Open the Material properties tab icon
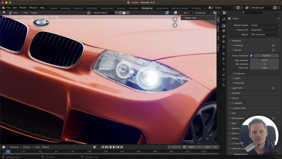Viewport: 282px width, 159px height. (x=224, y=85)
